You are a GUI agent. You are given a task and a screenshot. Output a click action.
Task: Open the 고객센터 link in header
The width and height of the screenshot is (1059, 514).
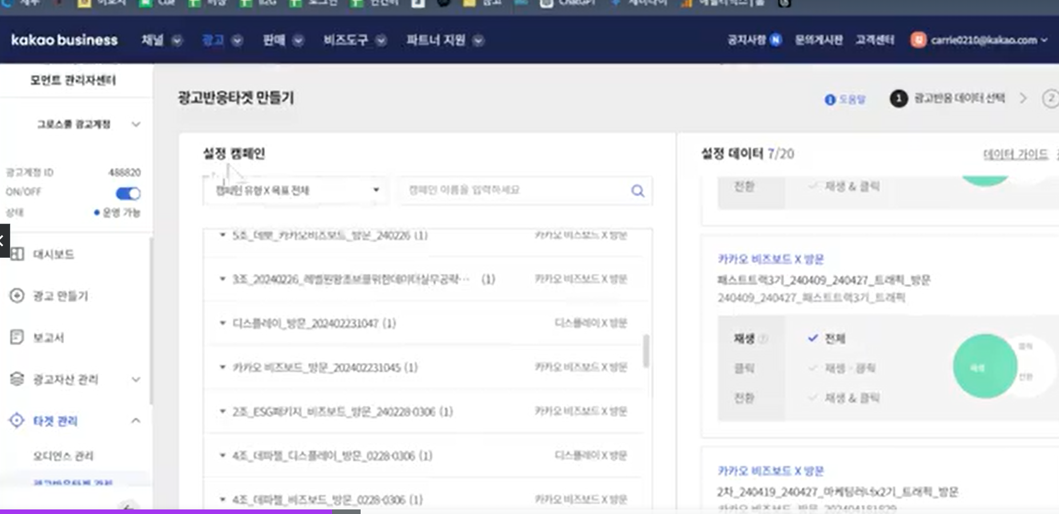pos(874,40)
